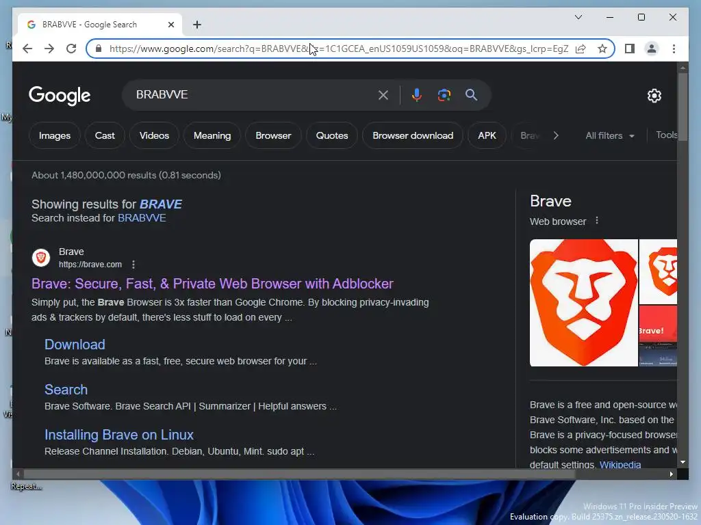Select the Cast filter chip
Screen dimensions: 701x525
click(105, 136)
